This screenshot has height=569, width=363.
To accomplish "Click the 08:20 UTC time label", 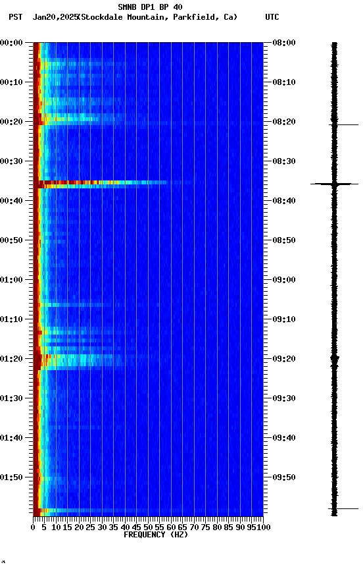I will (x=284, y=122).
